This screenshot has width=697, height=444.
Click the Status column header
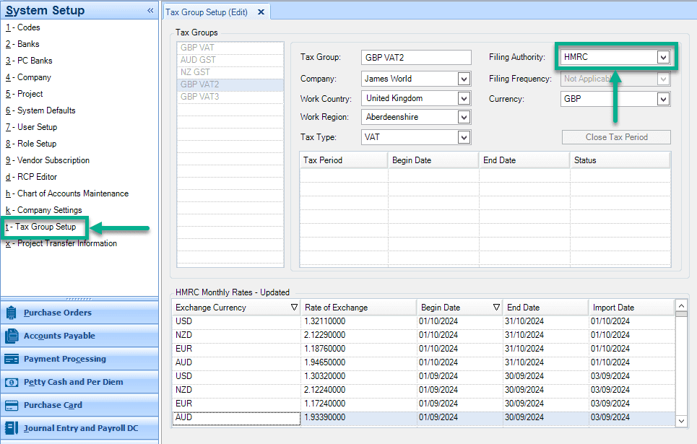(x=620, y=160)
